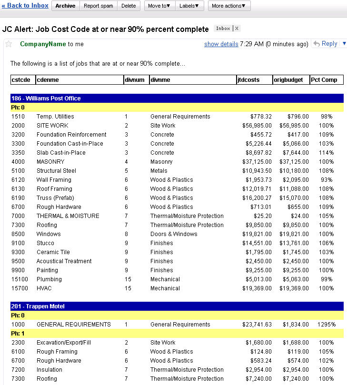Screen dimensions: 347x385
Task: Click the show details link
Action: 221,44
